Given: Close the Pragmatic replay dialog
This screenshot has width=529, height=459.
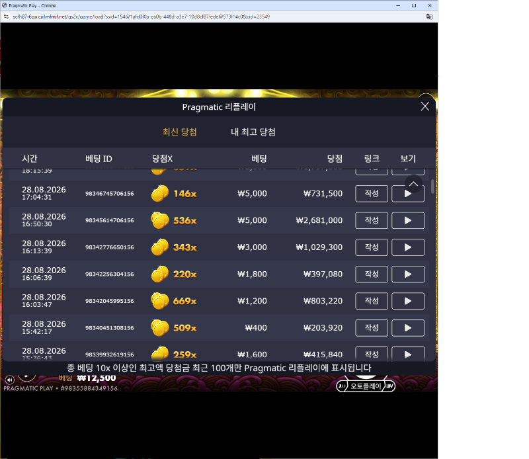Looking at the screenshot, I should tap(425, 106).
